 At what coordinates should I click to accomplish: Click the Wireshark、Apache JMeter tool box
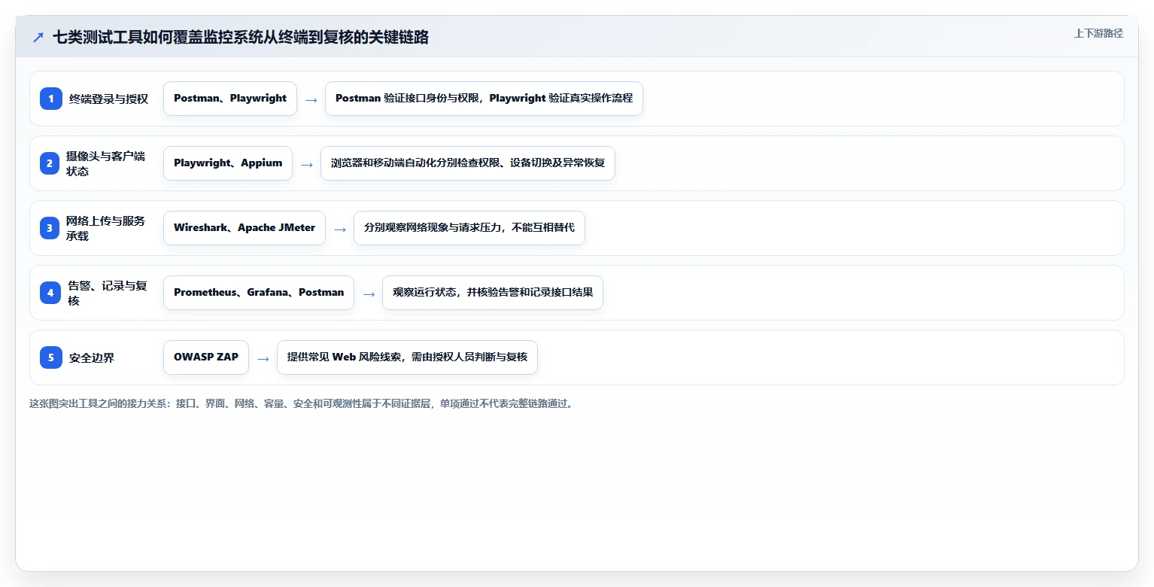pyautogui.click(x=244, y=228)
